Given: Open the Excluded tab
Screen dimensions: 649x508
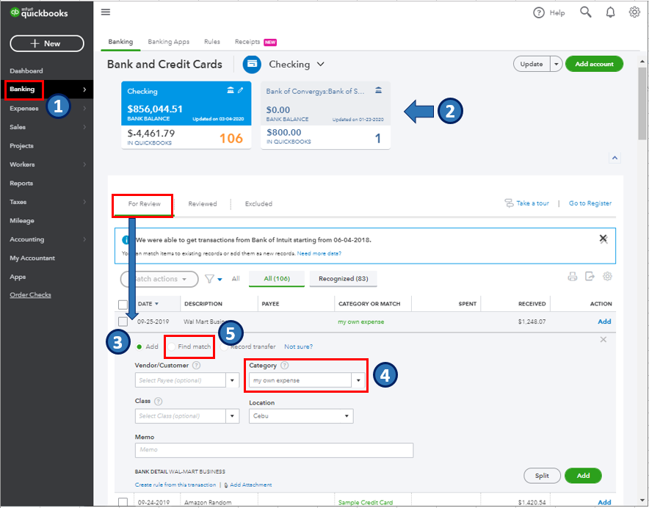Looking at the screenshot, I should click(x=258, y=203).
